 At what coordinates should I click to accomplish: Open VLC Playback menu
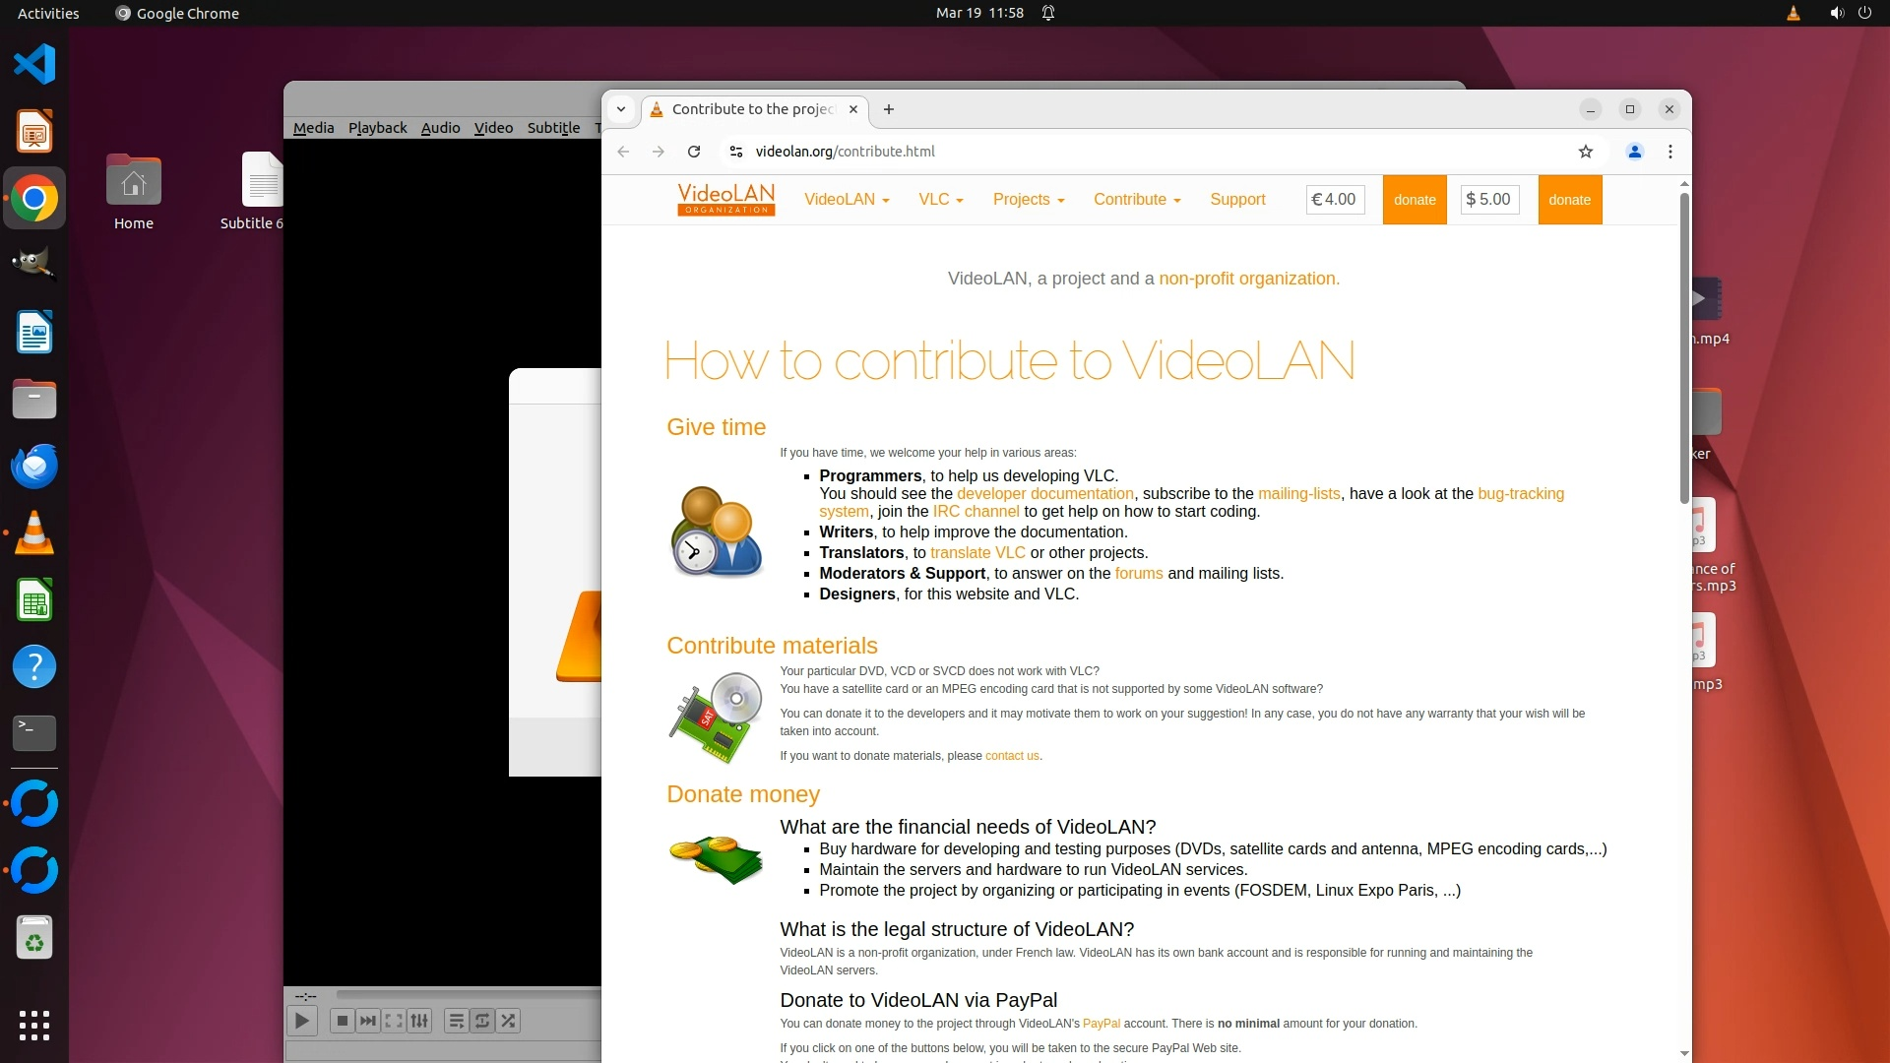coord(377,128)
